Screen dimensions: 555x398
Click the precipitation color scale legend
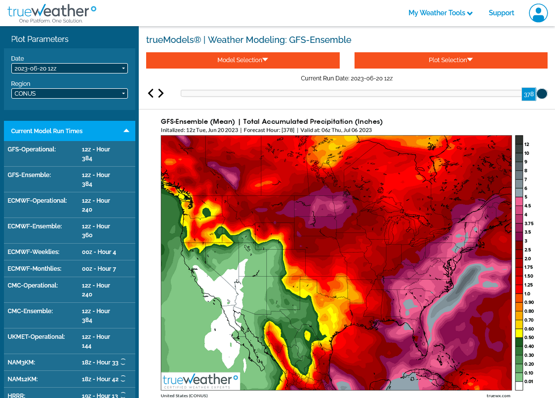coord(524,263)
